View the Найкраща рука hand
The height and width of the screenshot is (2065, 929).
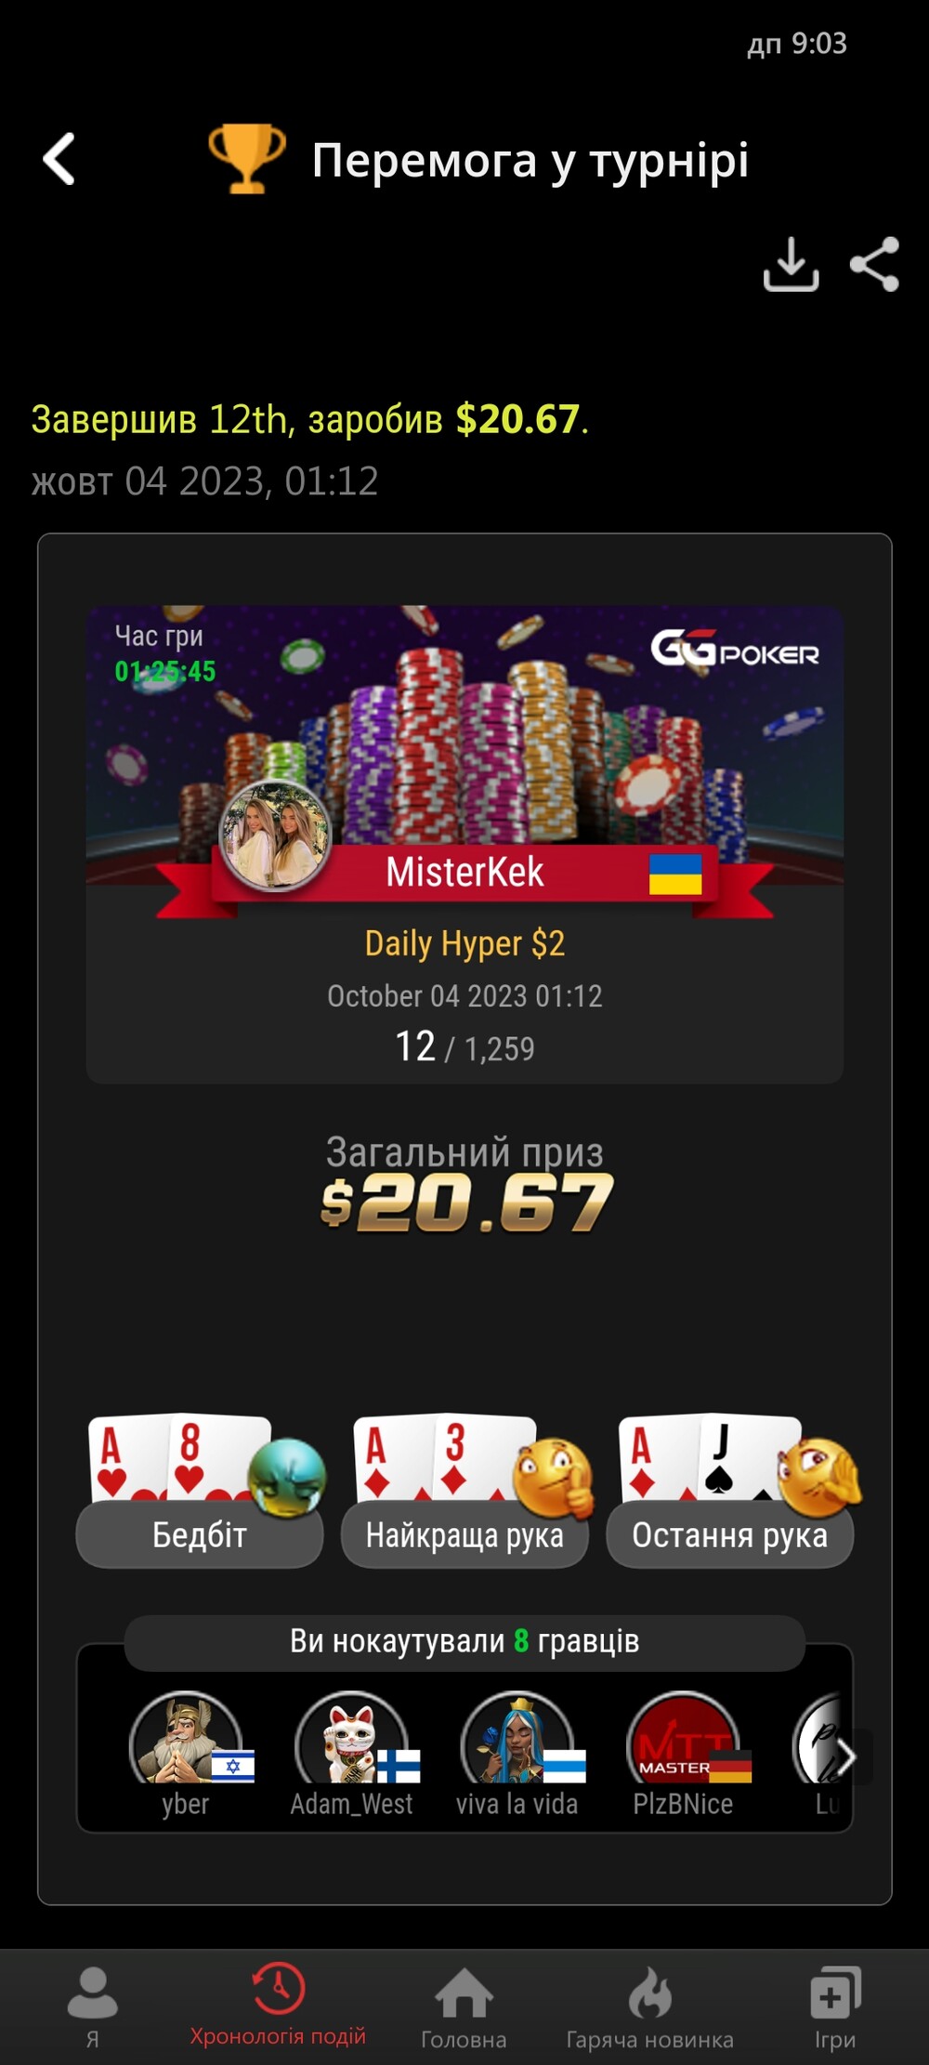pyautogui.click(x=464, y=1491)
